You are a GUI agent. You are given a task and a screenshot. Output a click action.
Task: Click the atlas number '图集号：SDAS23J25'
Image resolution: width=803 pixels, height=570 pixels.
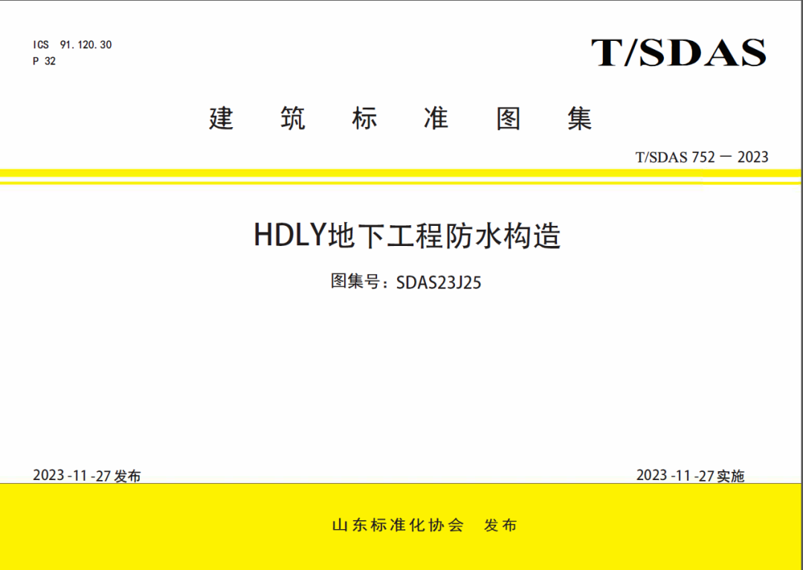pyautogui.click(x=406, y=282)
